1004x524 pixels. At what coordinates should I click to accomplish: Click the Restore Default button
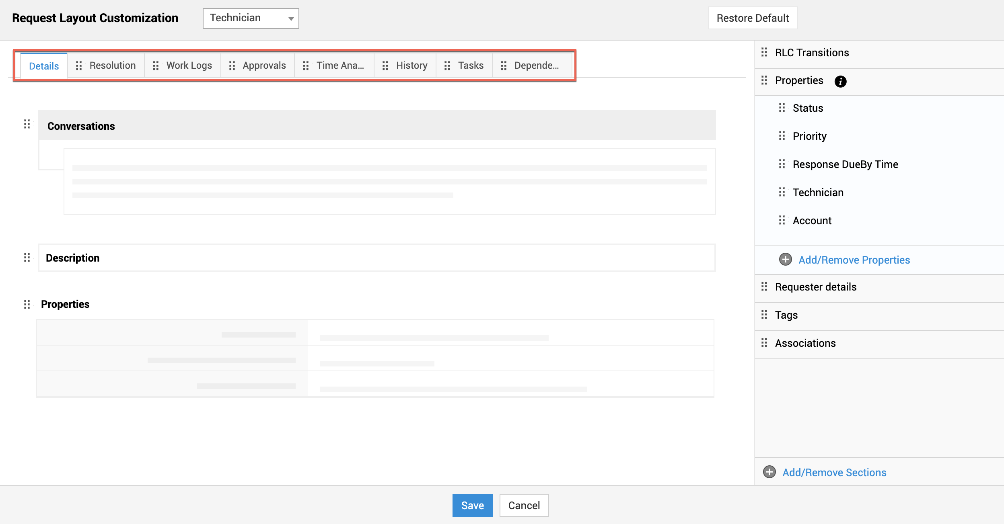click(753, 18)
